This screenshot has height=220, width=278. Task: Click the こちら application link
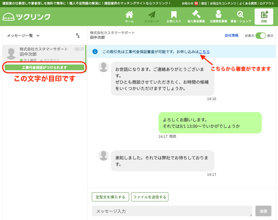tap(204, 52)
